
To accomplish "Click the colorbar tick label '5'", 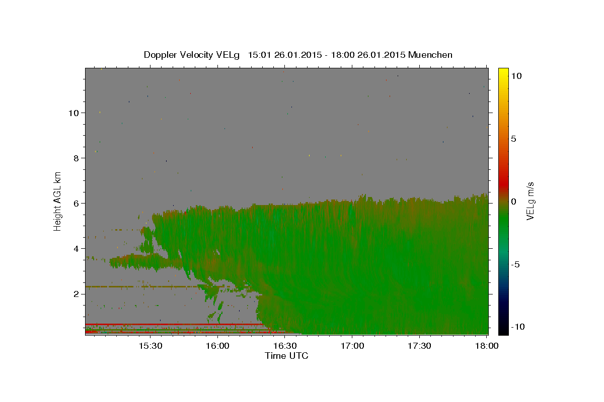I will [x=513, y=139].
